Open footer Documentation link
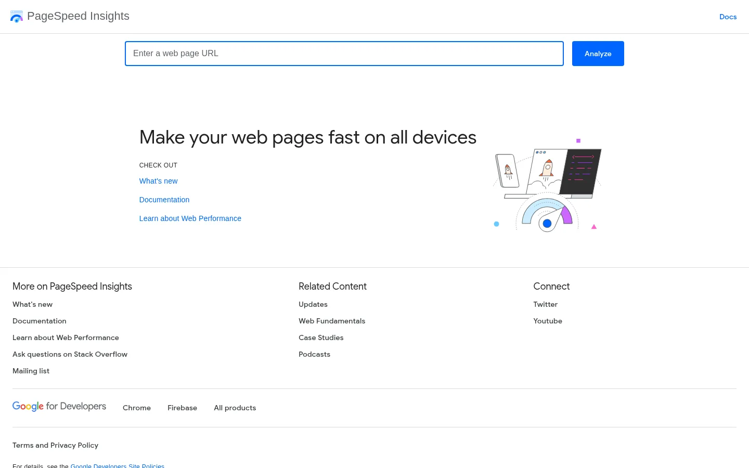 tap(40, 321)
